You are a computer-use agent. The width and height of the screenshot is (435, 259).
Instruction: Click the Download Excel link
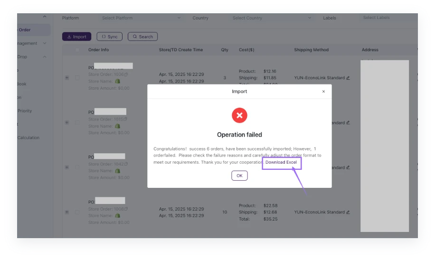[x=281, y=162]
